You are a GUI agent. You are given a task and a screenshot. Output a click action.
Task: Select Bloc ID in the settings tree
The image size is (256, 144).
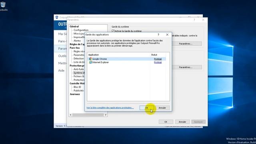point(77,87)
